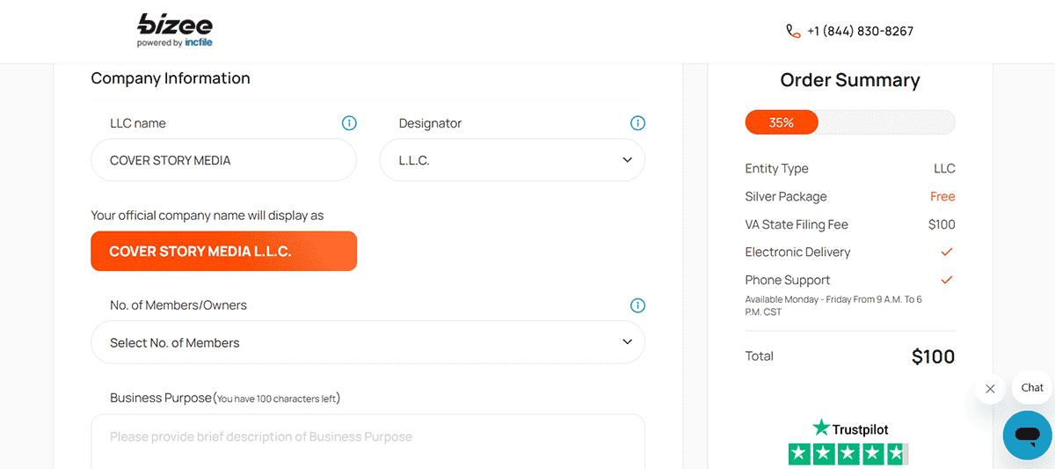Click the Trustpilot five-star rating
The image size is (1055, 469).
pyautogui.click(x=848, y=454)
